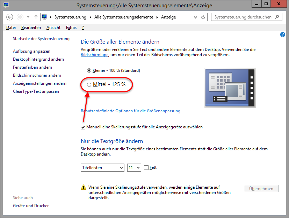Image resolution: width=289 pixels, height=218 pixels.
Task: Open the font size 11 dropdown
Action: pyautogui.click(x=134, y=168)
